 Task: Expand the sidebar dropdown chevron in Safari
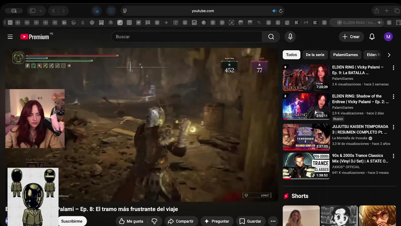41,11
